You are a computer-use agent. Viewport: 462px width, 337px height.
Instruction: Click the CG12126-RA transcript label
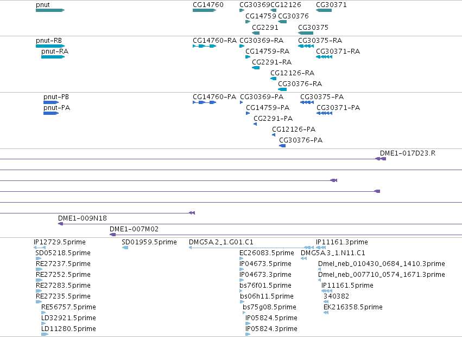[292, 73]
